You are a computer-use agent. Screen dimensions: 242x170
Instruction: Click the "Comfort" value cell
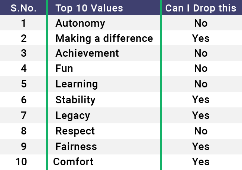coord(74,161)
